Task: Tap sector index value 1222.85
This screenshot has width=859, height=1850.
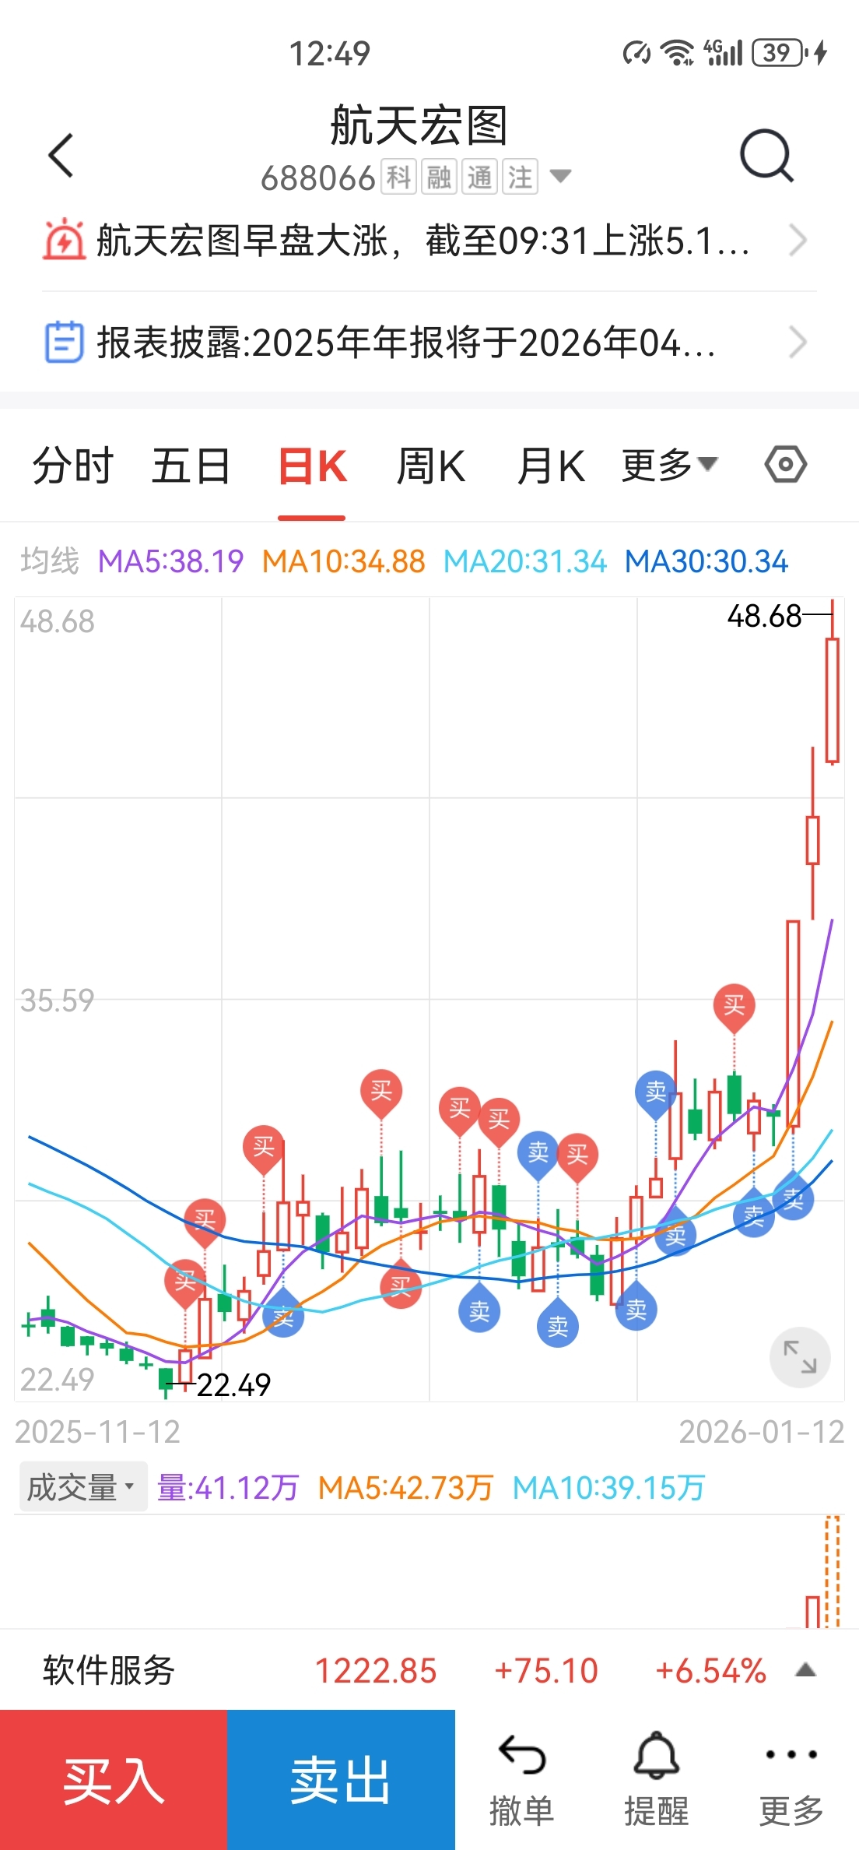Action: 376,1671
